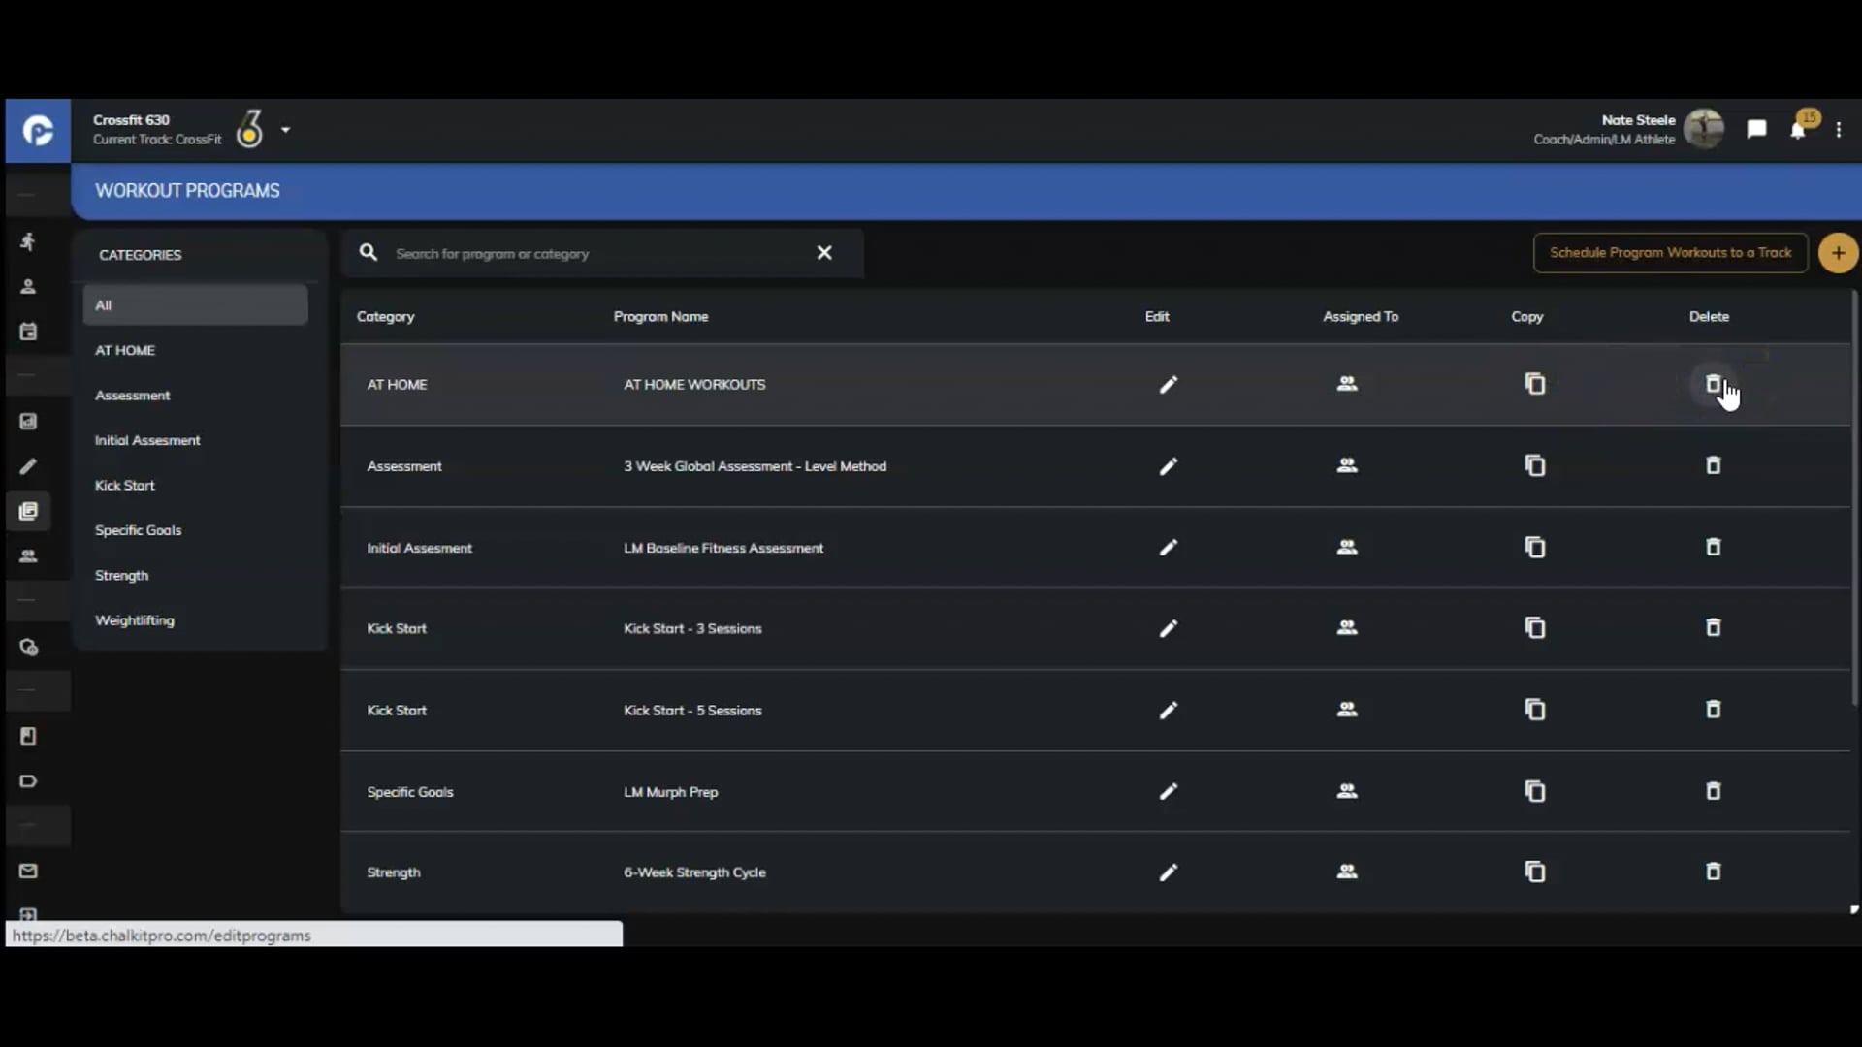
Task: Click the Category column header
Action: pos(385,317)
